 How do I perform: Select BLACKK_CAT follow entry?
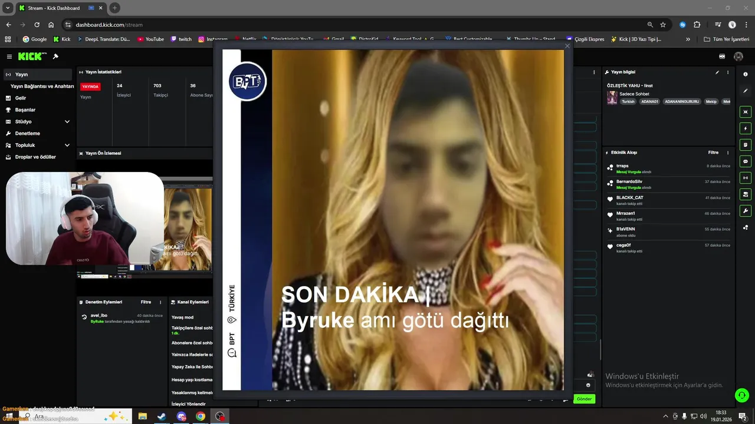click(669, 200)
